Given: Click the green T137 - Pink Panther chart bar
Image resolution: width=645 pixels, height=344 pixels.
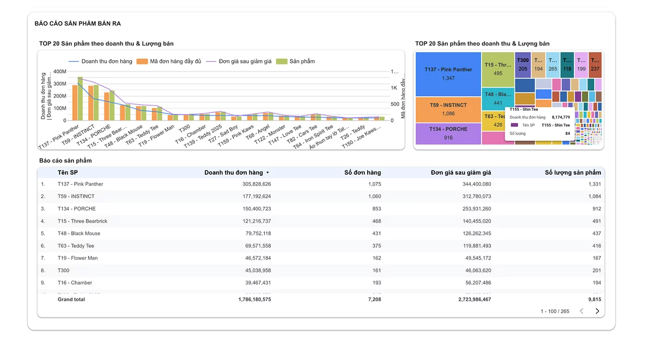Looking at the screenshot, I should click(80, 99).
